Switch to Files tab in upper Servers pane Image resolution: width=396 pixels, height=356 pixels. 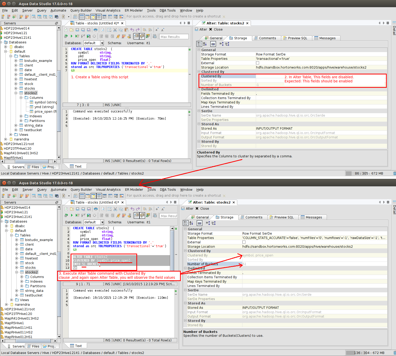(x=33, y=167)
